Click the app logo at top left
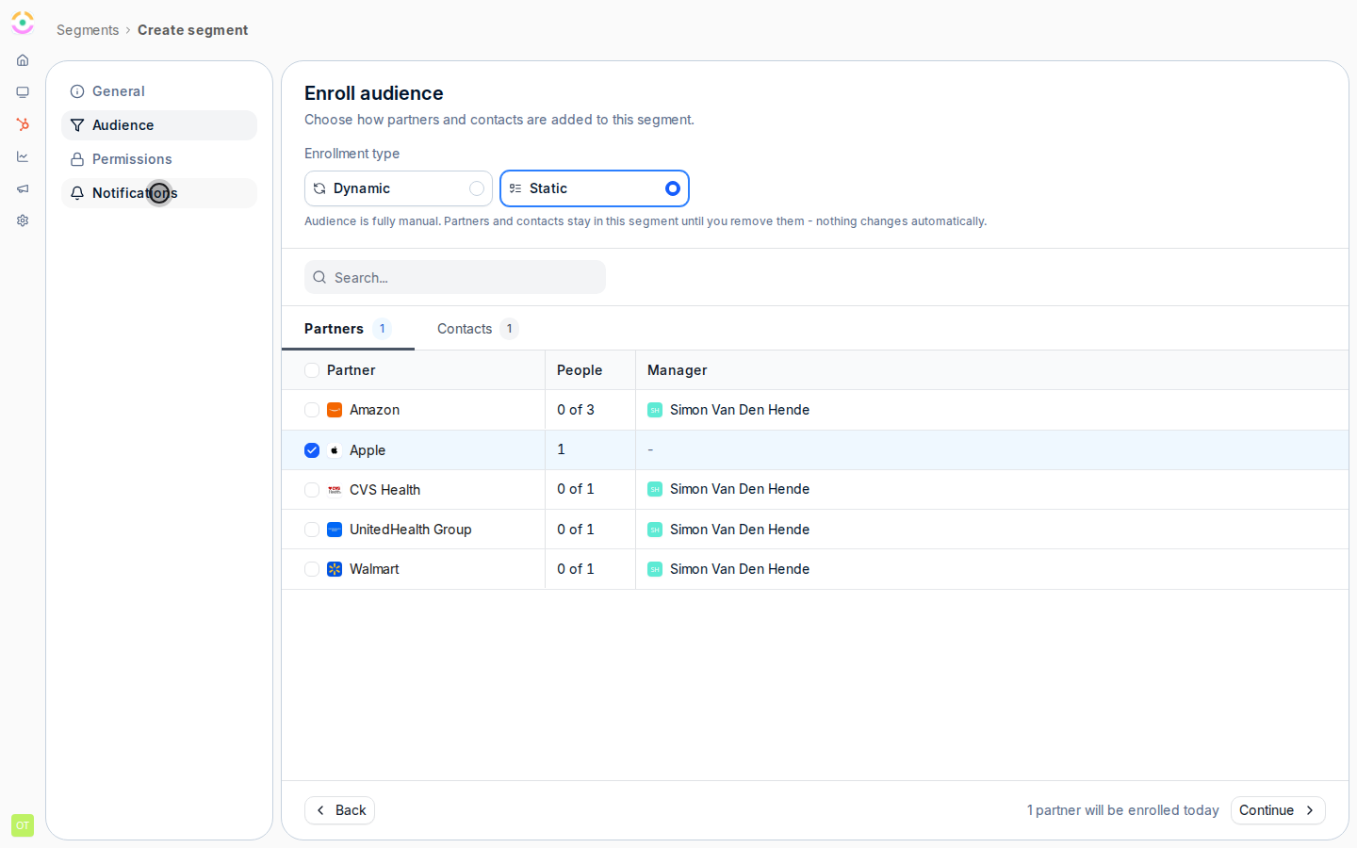The height and width of the screenshot is (848, 1357). (23, 23)
